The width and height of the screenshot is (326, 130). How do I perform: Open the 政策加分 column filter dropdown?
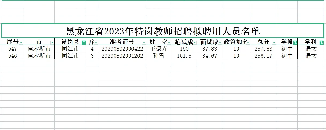coord(248,42)
